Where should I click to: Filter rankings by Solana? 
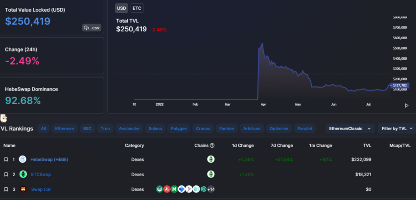(x=155, y=129)
